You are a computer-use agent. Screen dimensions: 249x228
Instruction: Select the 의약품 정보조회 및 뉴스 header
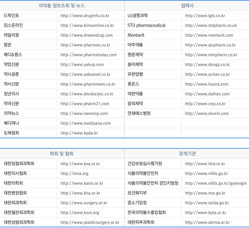click(x=62, y=6)
